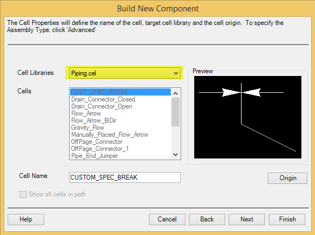
Task: Click the Cells list scroll up arrow
Action: (175, 93)
